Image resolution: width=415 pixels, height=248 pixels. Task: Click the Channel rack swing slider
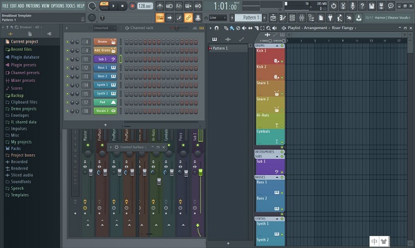click(175, 28)
